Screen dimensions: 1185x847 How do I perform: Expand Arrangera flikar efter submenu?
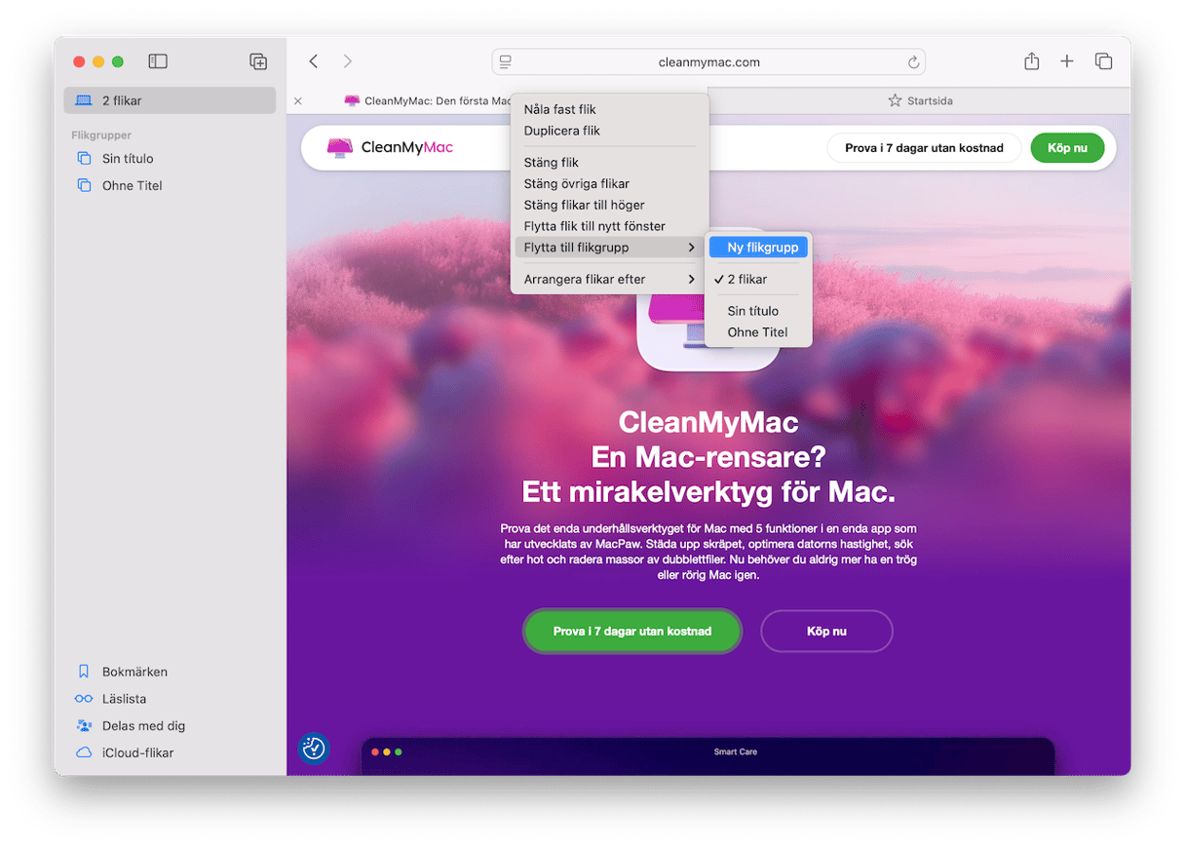tap(609, 280)
